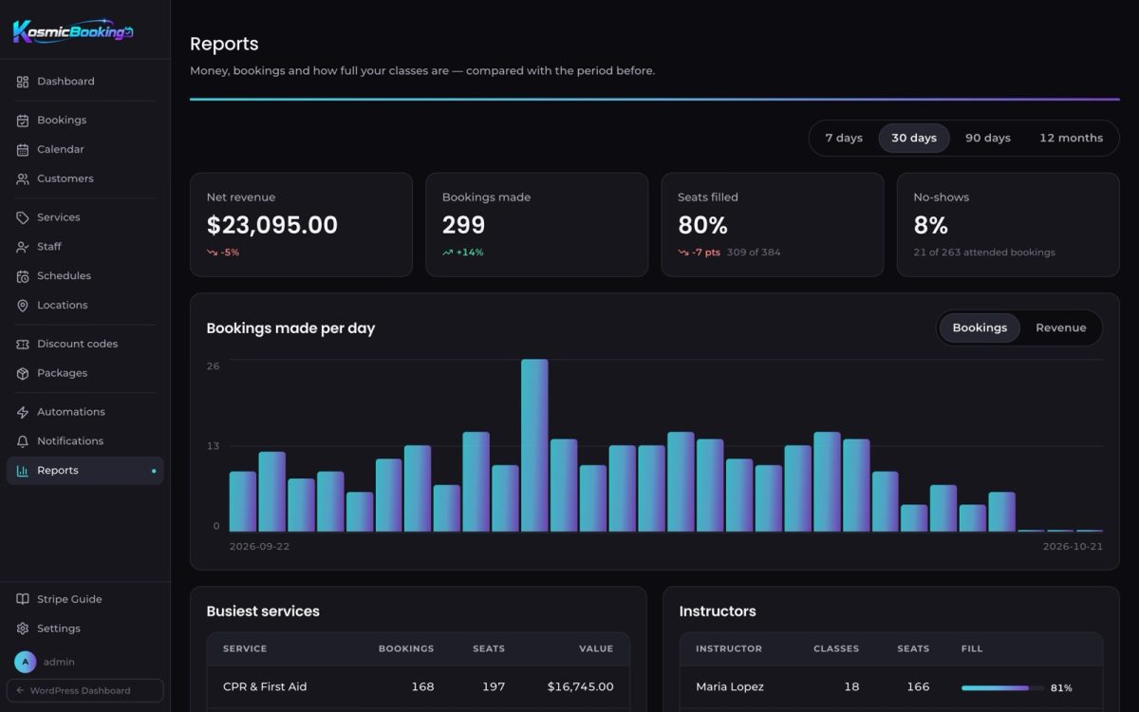Click Maria Lopez's 81% fill bar

tap(1002, 687)
